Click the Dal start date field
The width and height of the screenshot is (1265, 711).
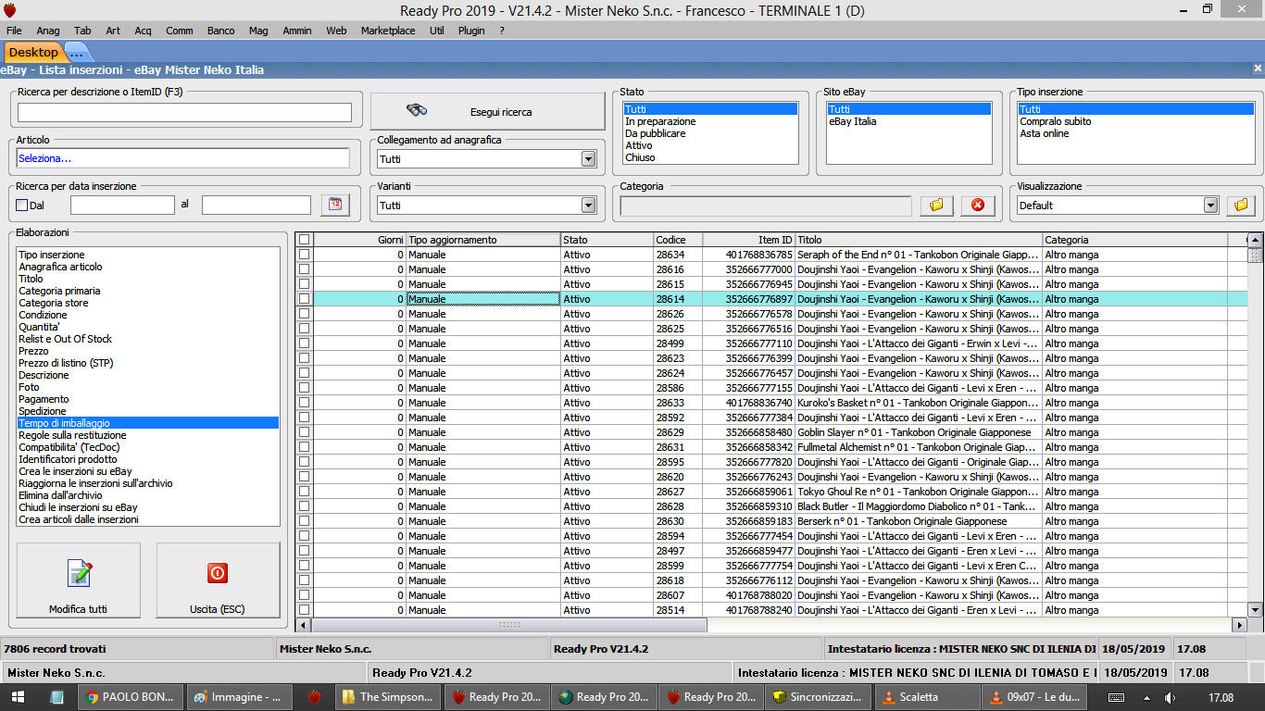122,205
